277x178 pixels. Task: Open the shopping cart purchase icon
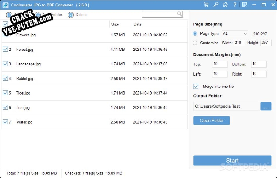(206, 5)
